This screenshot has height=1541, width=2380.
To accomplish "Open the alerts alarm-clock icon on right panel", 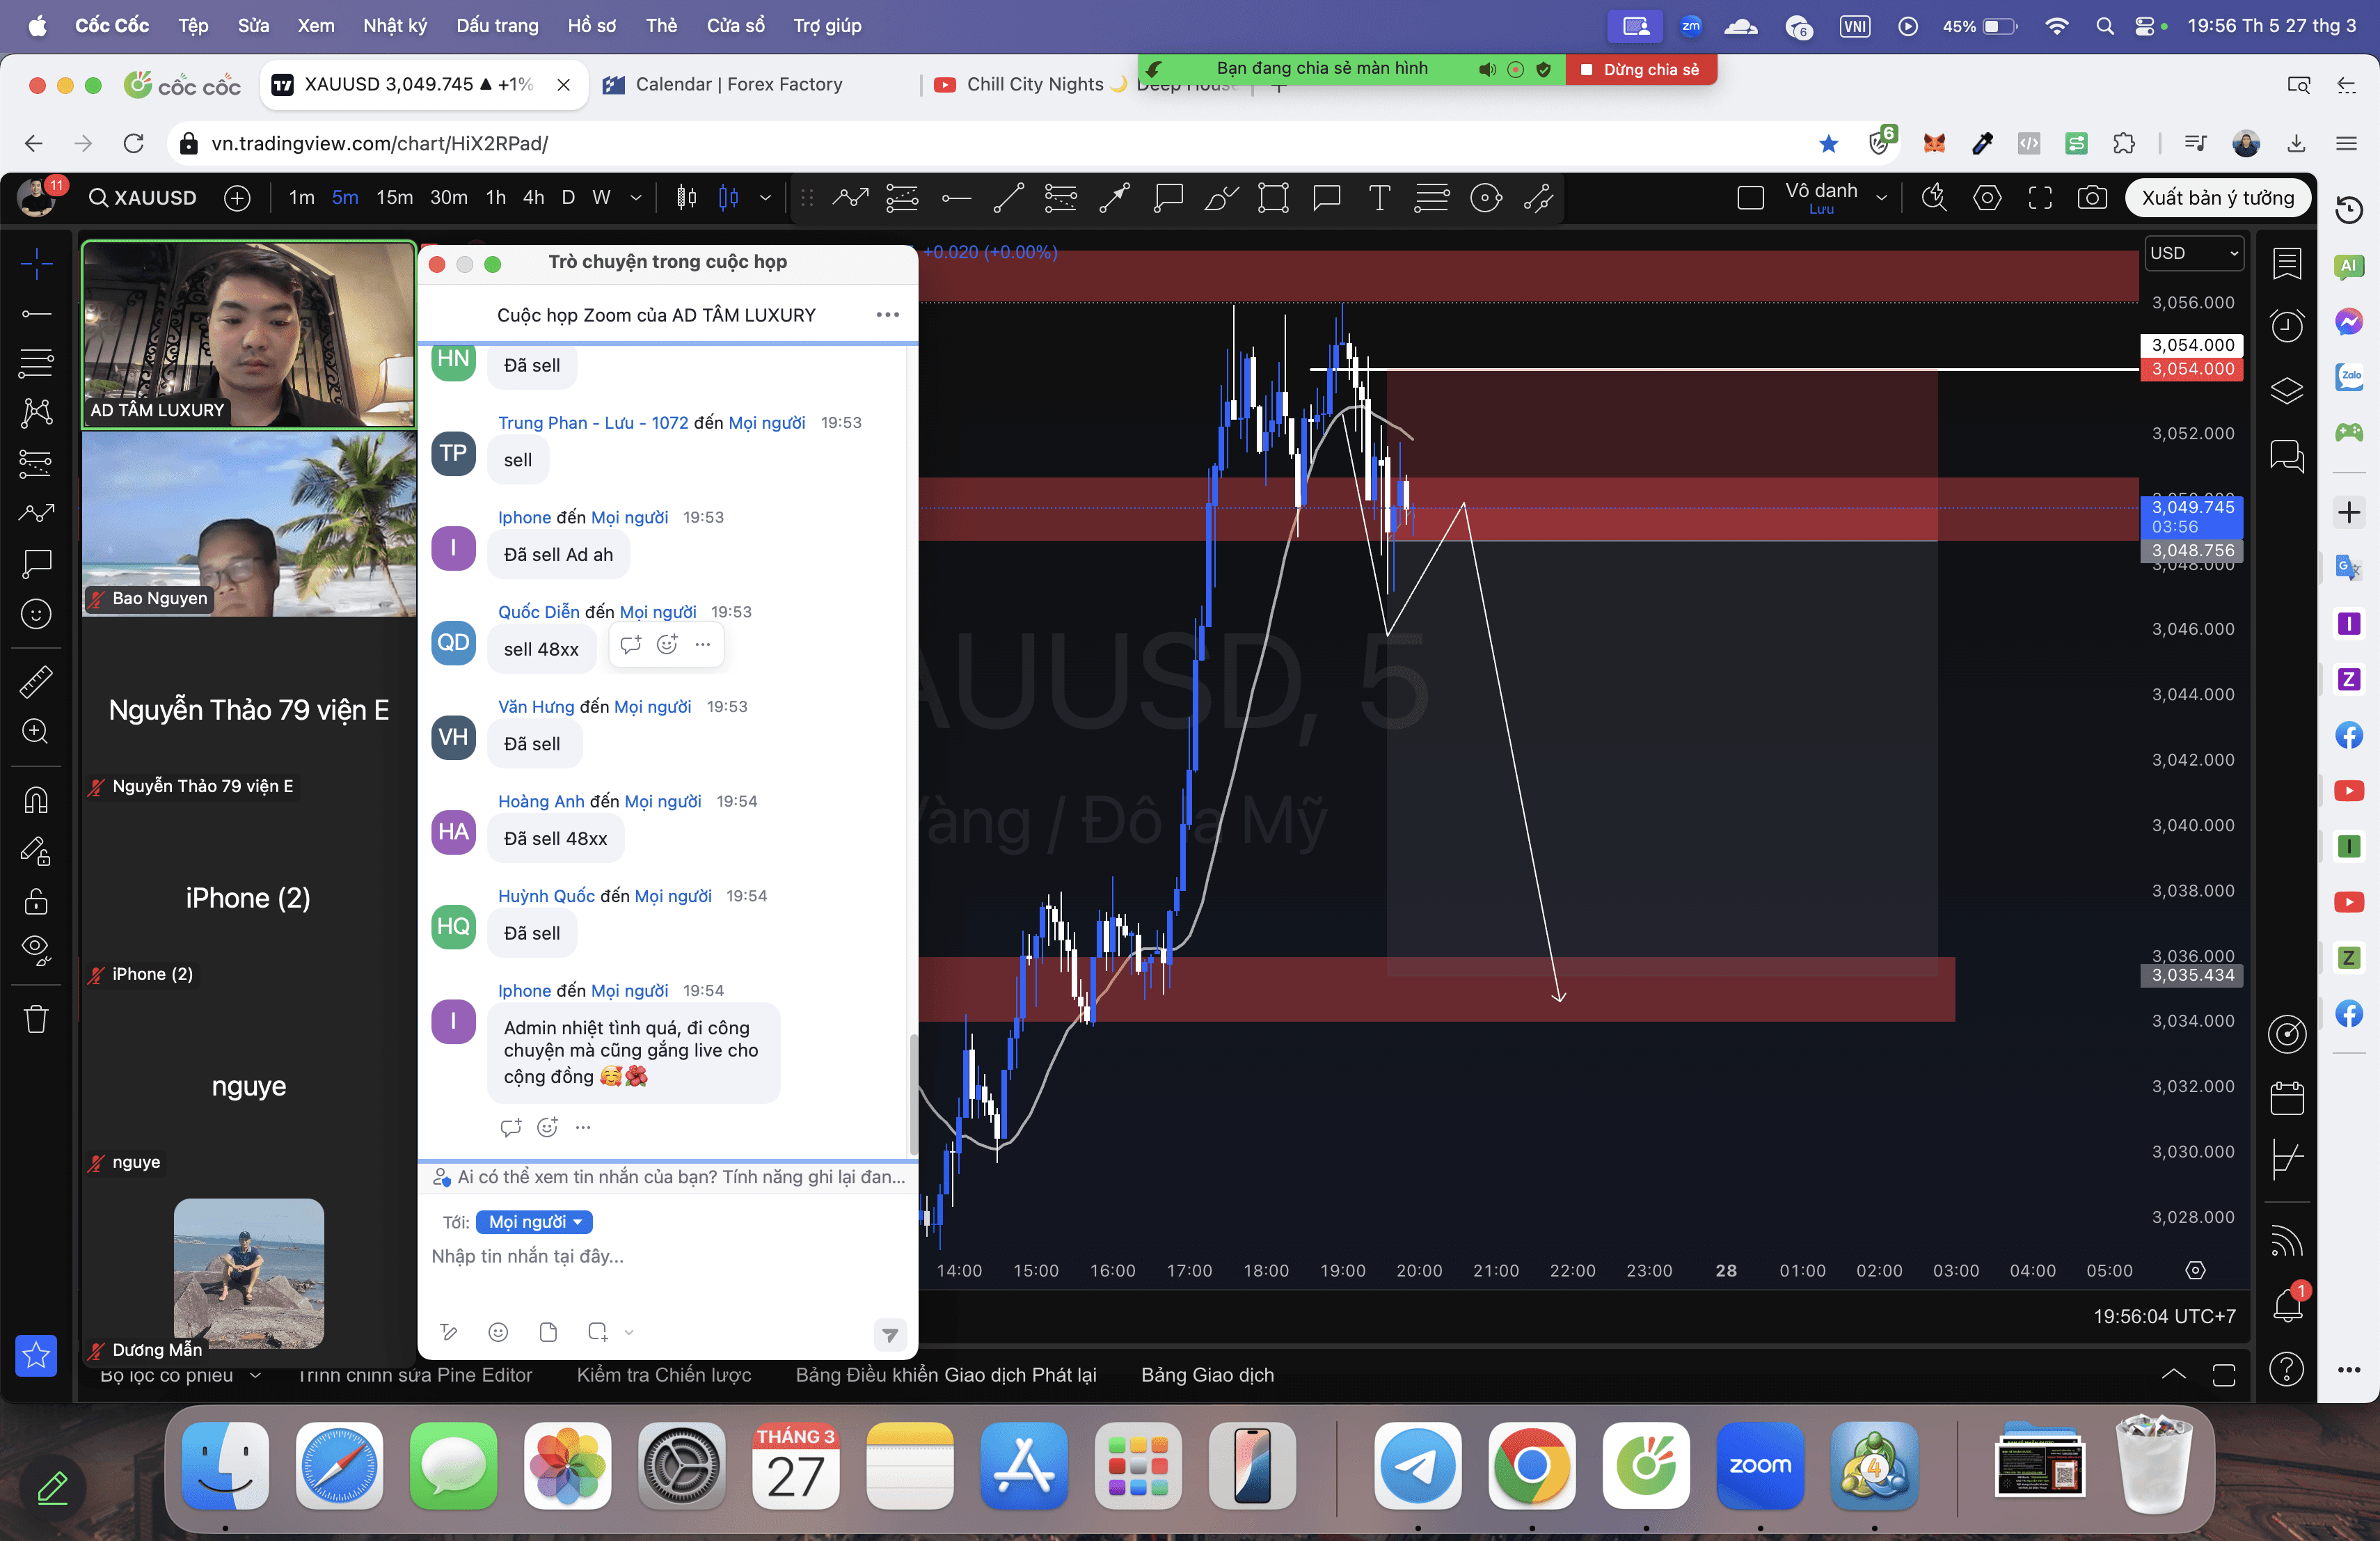I will pyautogui.click(x=2286, y=325).
